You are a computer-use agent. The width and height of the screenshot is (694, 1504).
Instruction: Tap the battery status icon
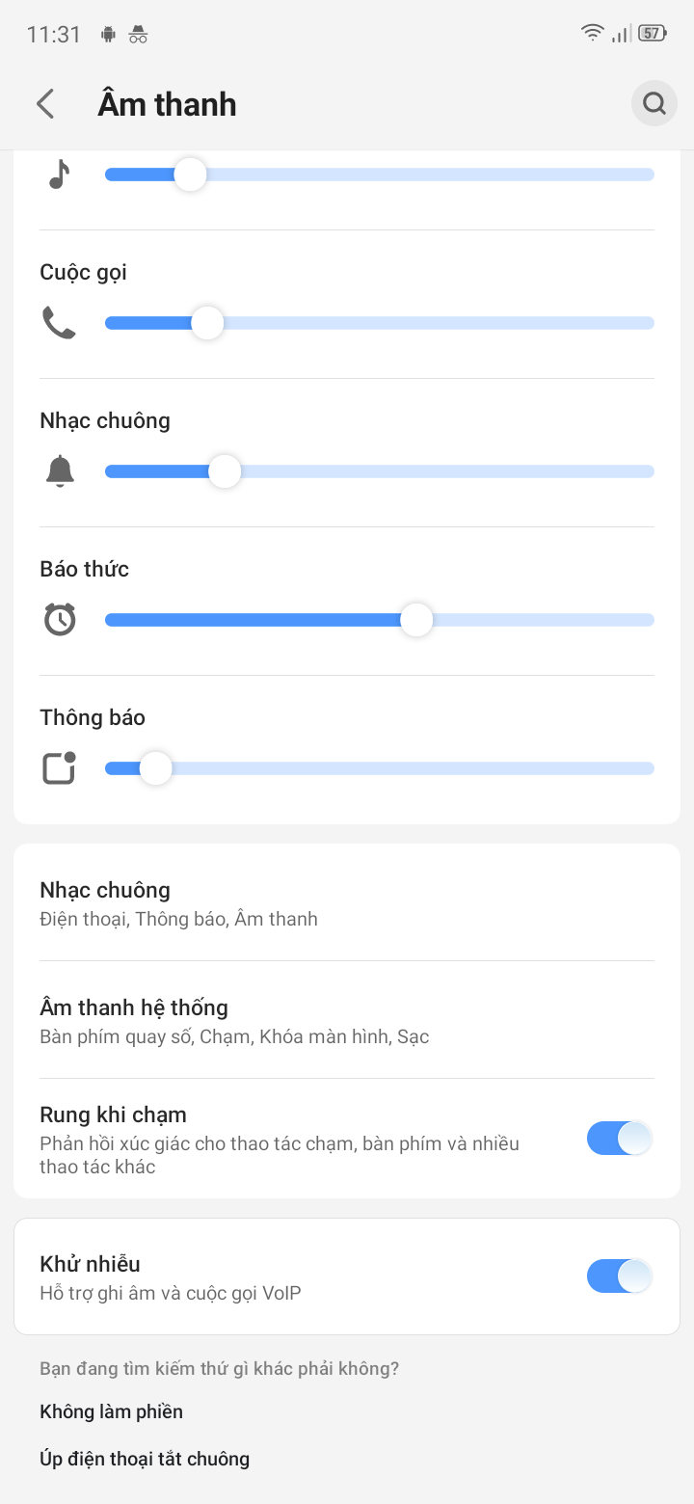click(x=653, y=34)
